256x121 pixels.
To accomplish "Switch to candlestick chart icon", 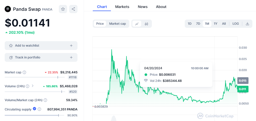I will pyautogui.click(x=146, y=24).
